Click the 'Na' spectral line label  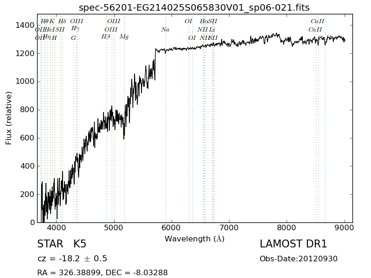coord(165,30)
